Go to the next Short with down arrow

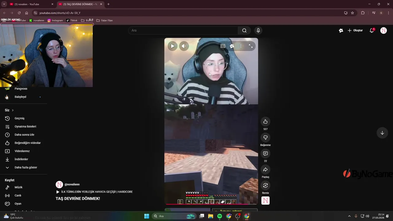(382, 133)
